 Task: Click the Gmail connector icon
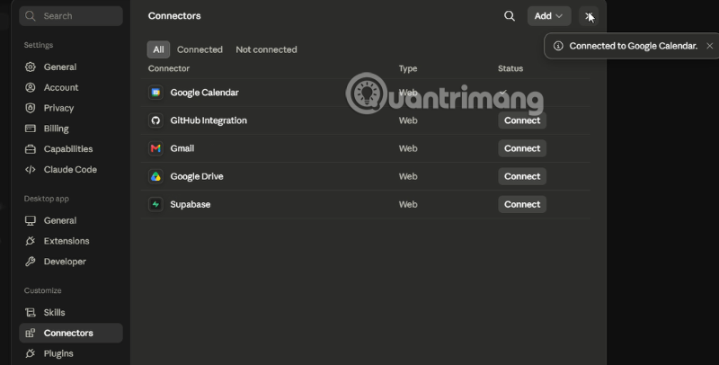click(155, 148)
